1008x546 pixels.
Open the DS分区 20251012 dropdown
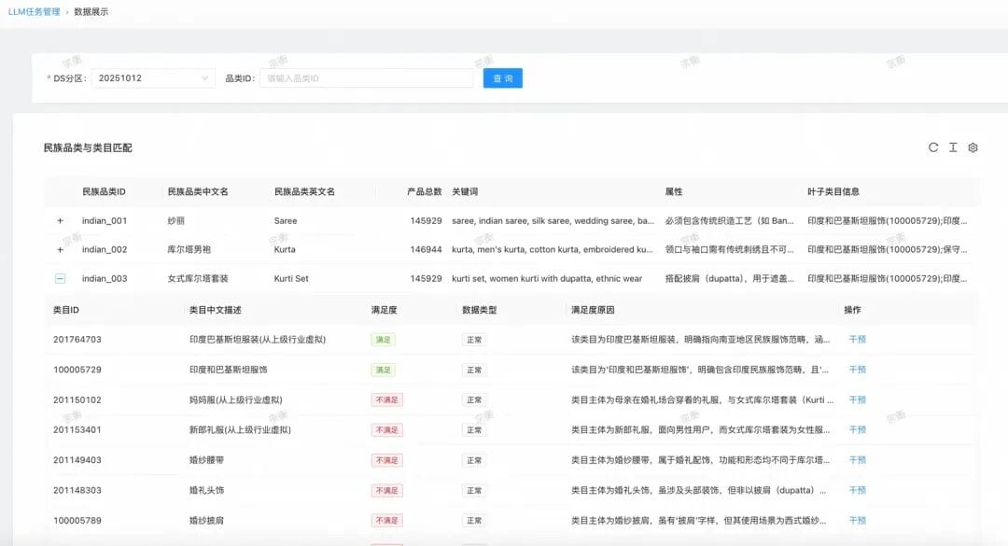153,78
